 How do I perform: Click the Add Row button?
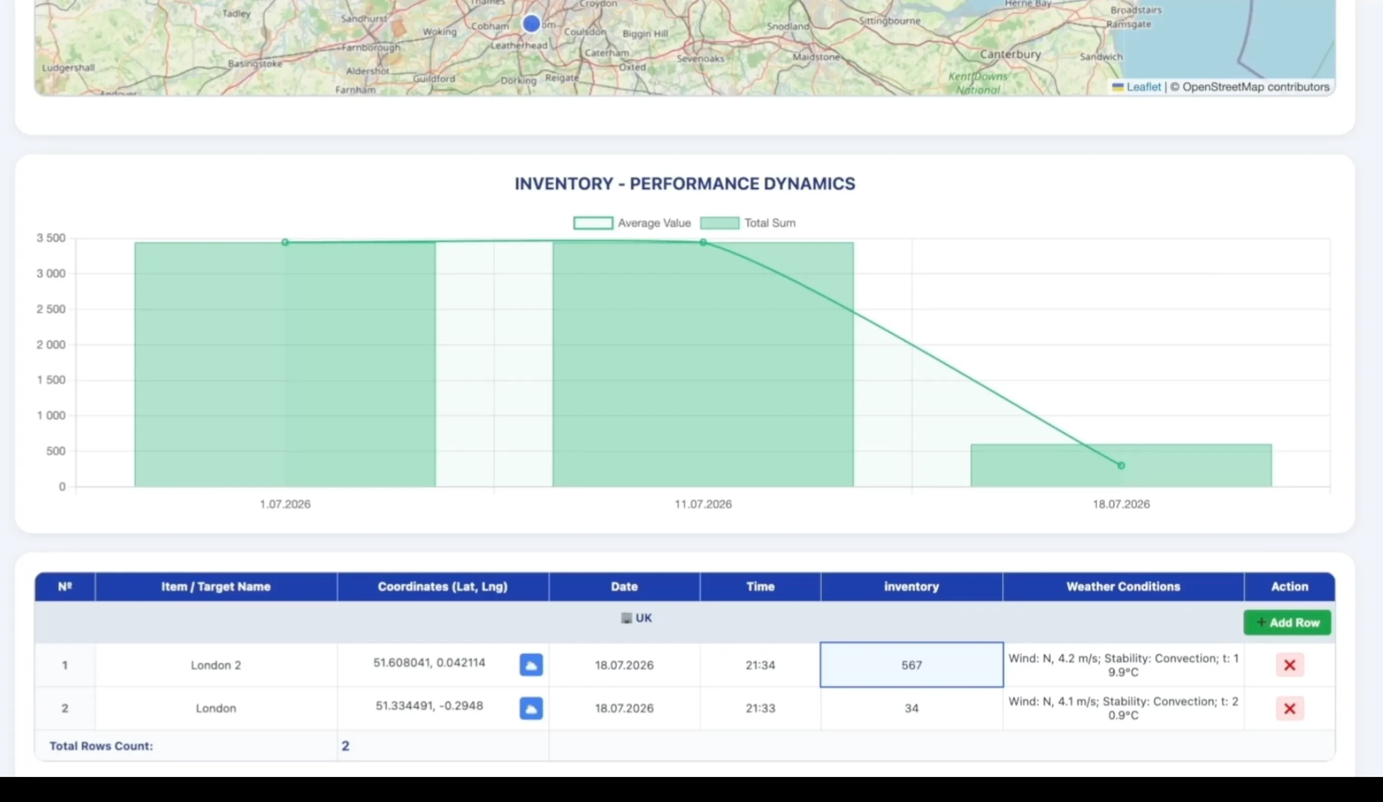[1287, 622]
